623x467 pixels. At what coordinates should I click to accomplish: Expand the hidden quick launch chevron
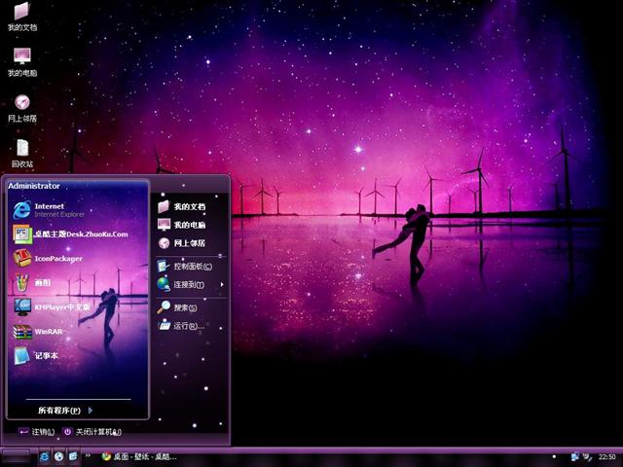click(89, 456)
